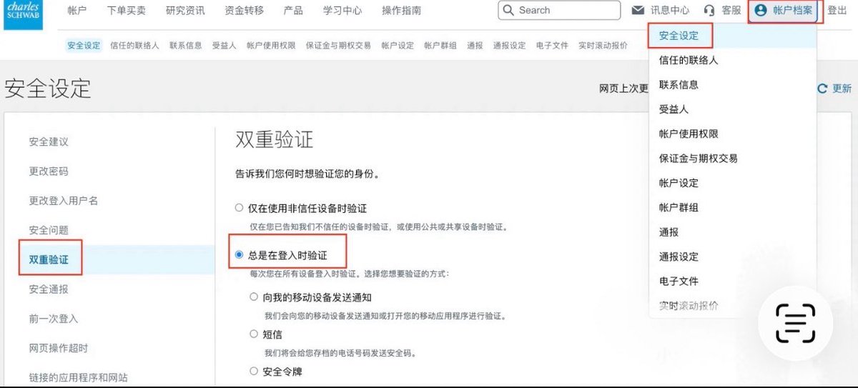
Task: Choose 信任的联络人 in the dropdown menu
Action: (x=689, y=61)
